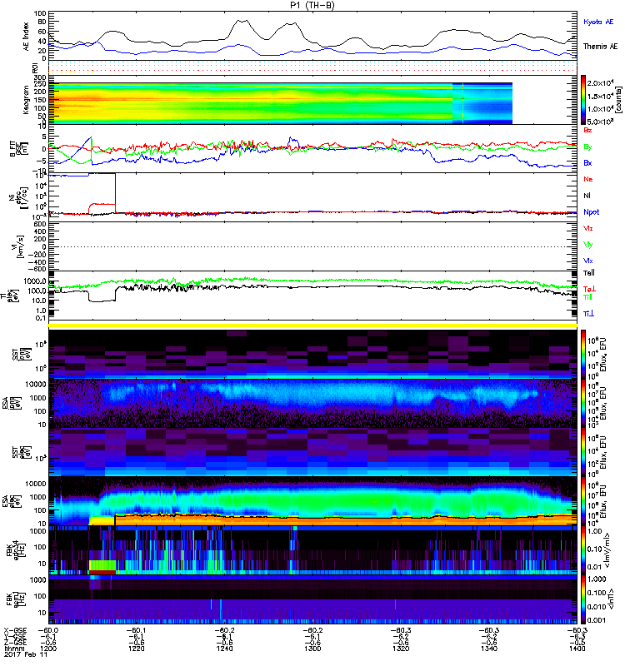Click the "1340" time tick label

tap(488, 649)
